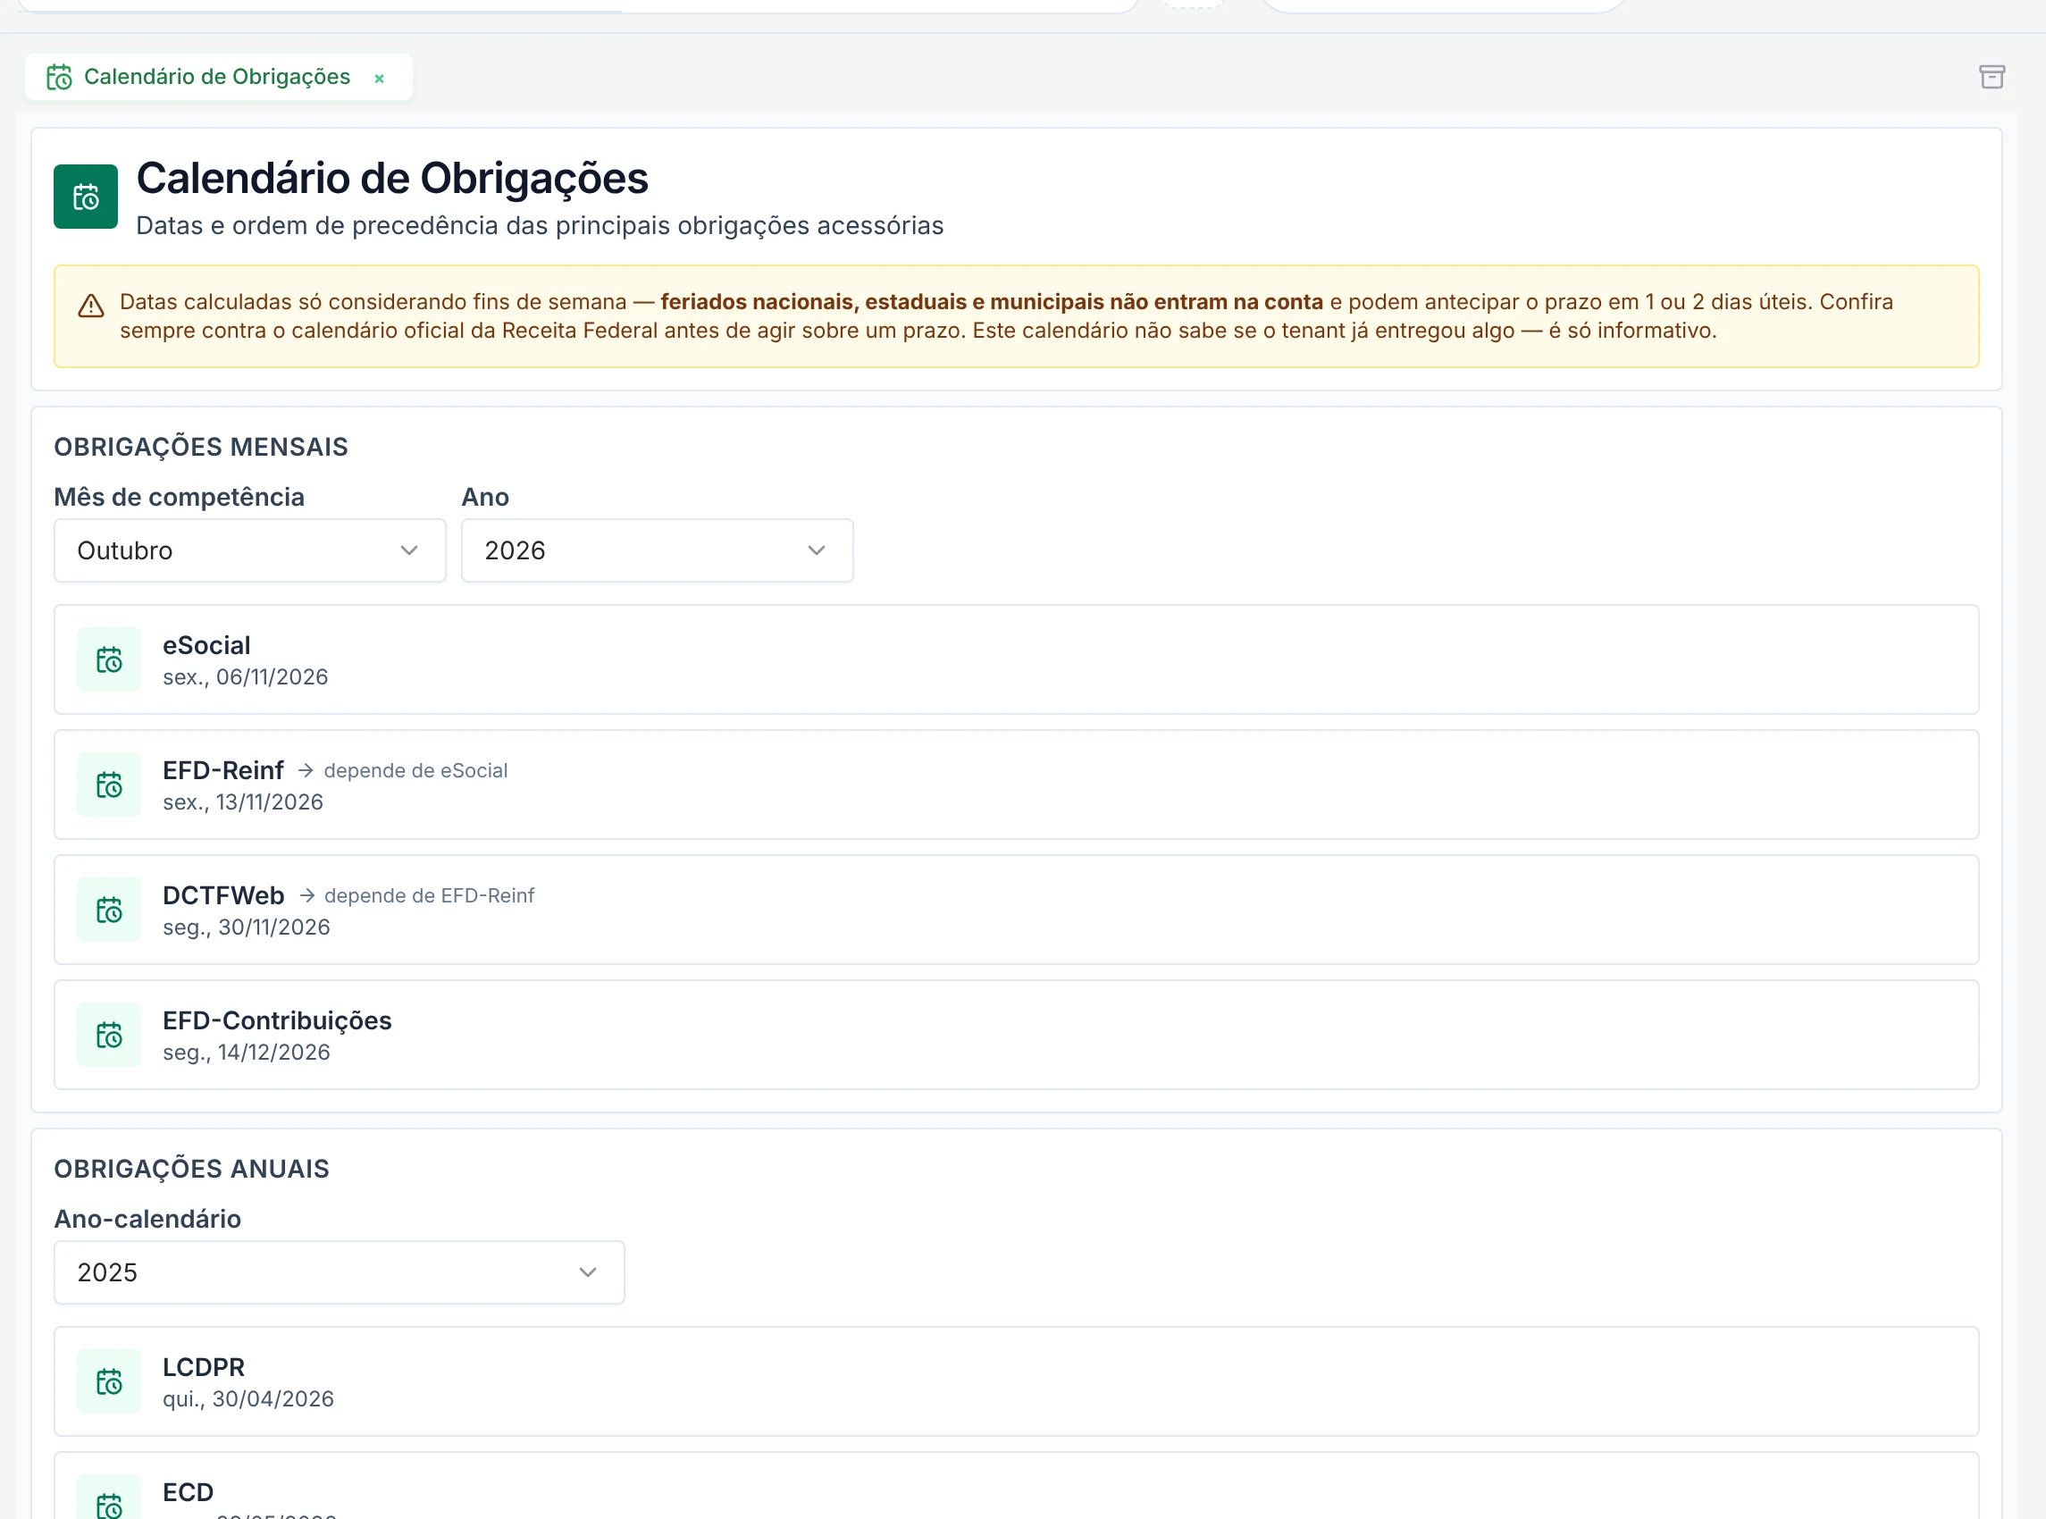Click the date seg., 30/11/2026

pyautogui.click(x=247, y=927)
